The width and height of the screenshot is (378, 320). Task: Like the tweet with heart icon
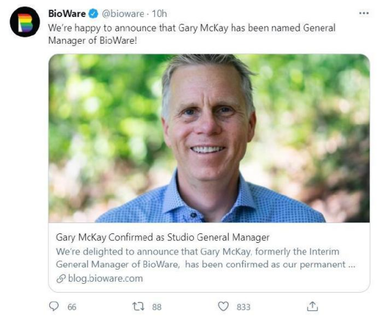[x=223, y=306]
